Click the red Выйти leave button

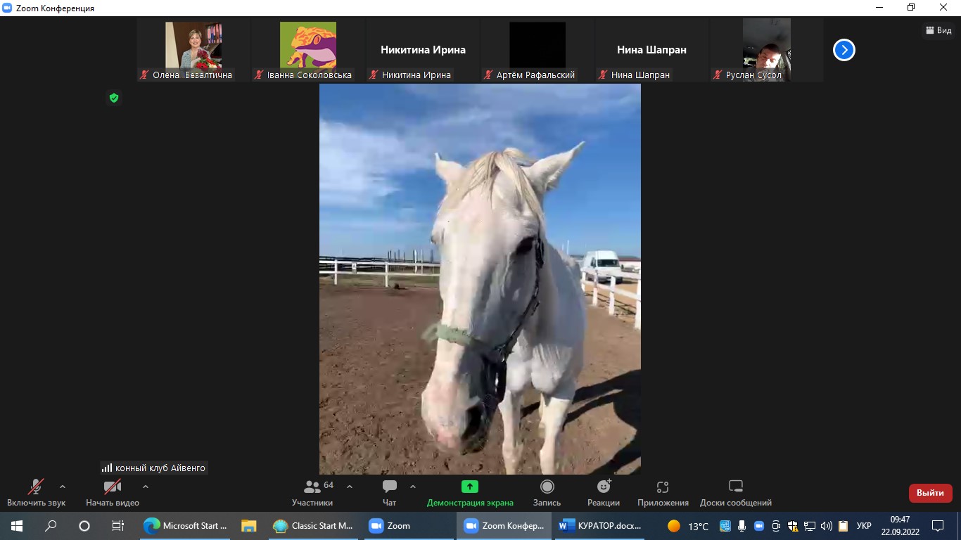pyautogui.click(x=930, y=493)
